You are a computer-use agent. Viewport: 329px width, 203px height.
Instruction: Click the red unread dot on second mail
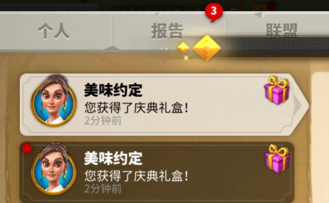pos(27,148)
